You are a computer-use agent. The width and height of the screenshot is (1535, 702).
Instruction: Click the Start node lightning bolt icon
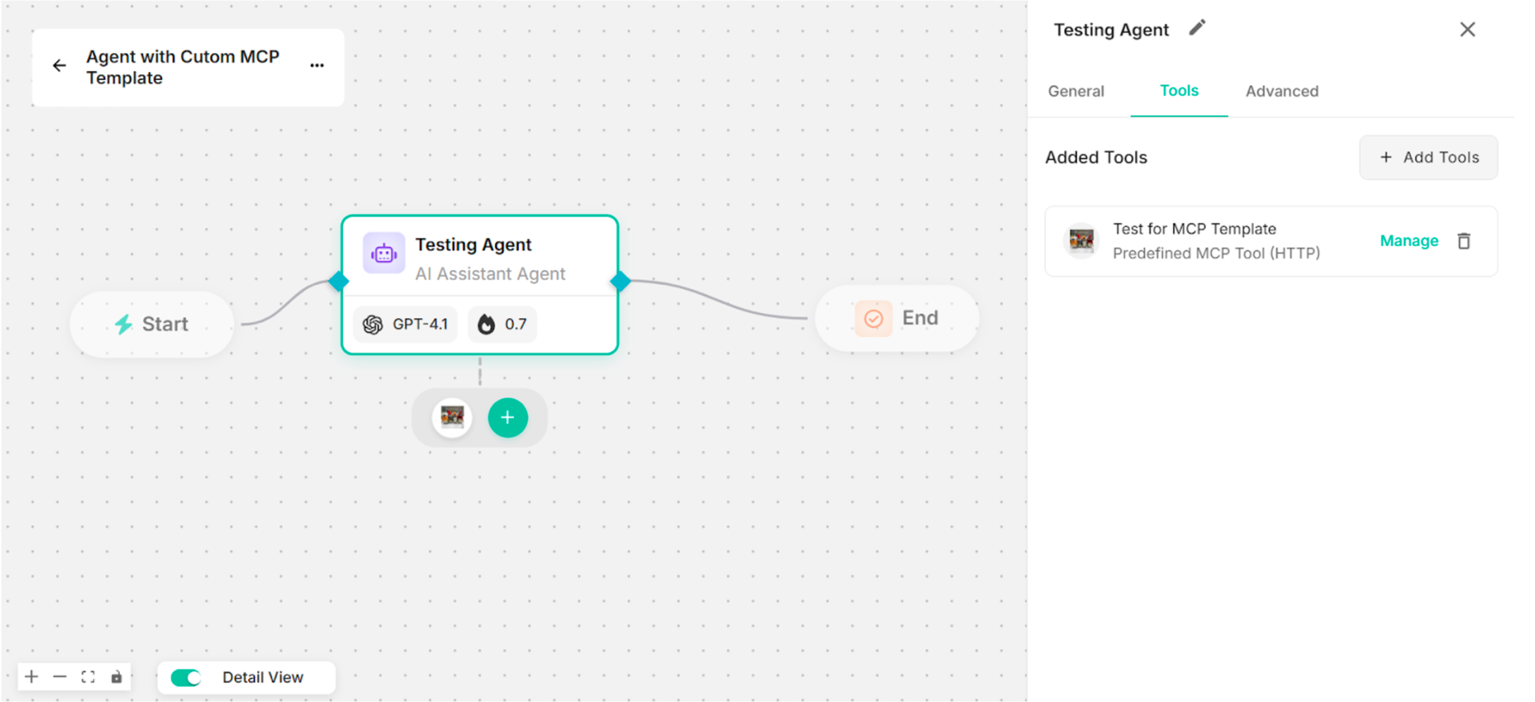pyautogui.click(x=123, y=324)
